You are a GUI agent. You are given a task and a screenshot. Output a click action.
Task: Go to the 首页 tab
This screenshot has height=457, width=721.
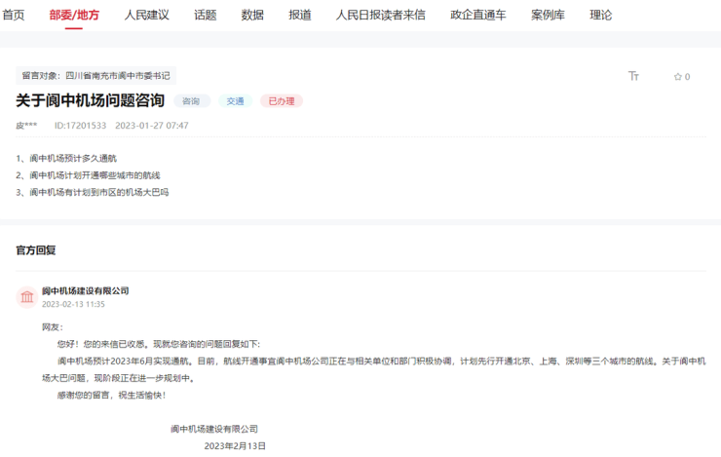click(x=14, y=15)
